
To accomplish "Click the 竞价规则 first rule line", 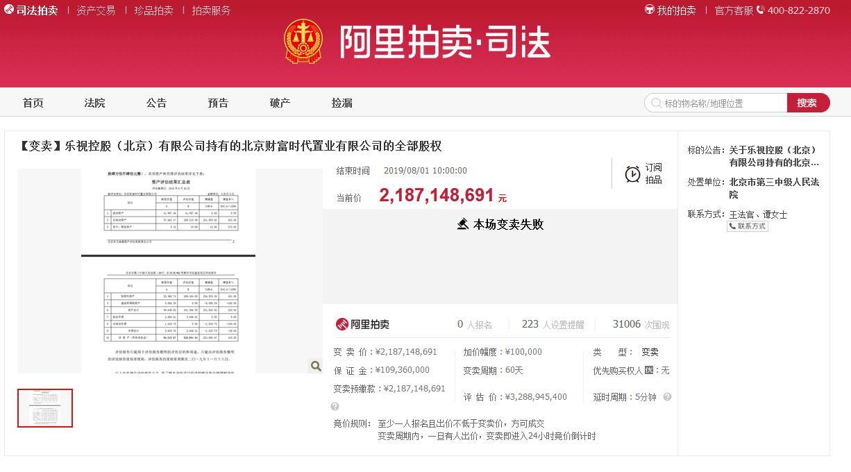I will pyautogui.click(x=461, y=423).
